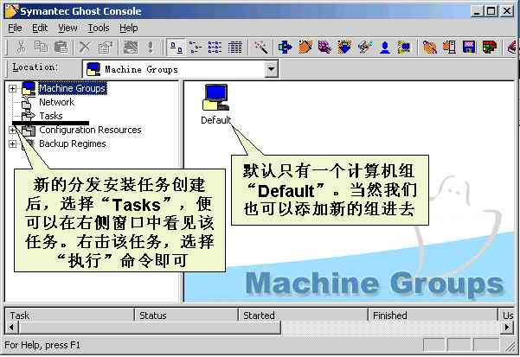Maximize the Symantec Ghost Console window
Image resolution: width=520 pixels, height=357 pixels.
pos(491,11)
